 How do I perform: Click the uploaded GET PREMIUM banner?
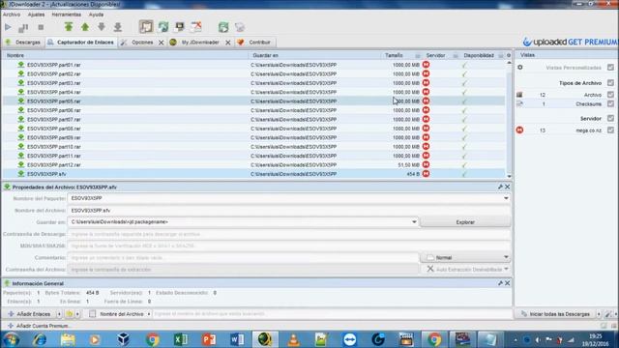coord(570,42)
